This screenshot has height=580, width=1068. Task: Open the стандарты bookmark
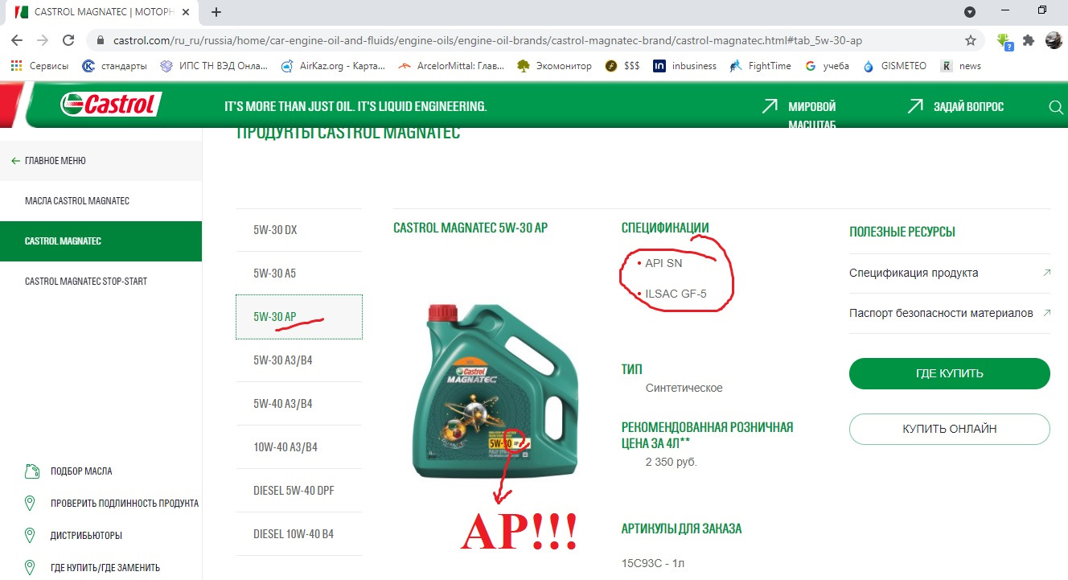[114, 66]
